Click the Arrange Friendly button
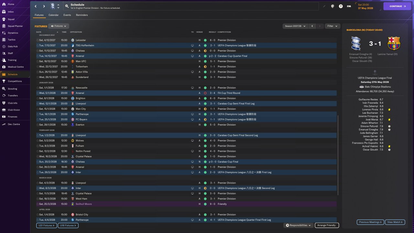 click(x=327, y=225)
